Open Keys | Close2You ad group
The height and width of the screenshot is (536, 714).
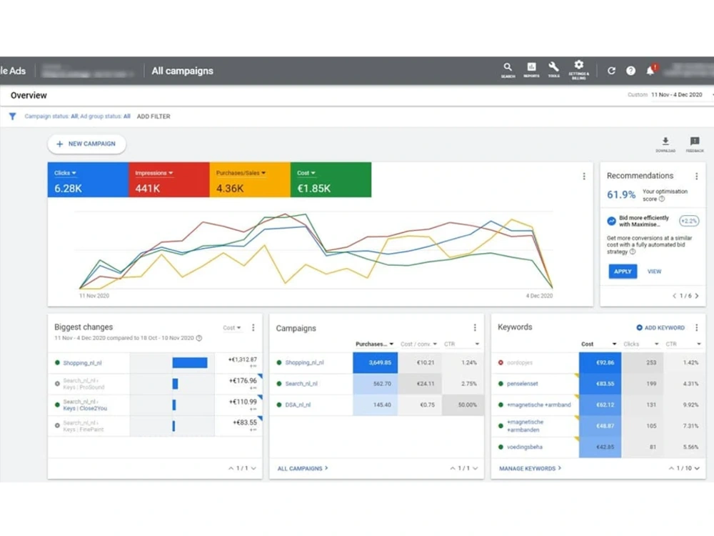point(85,408)
